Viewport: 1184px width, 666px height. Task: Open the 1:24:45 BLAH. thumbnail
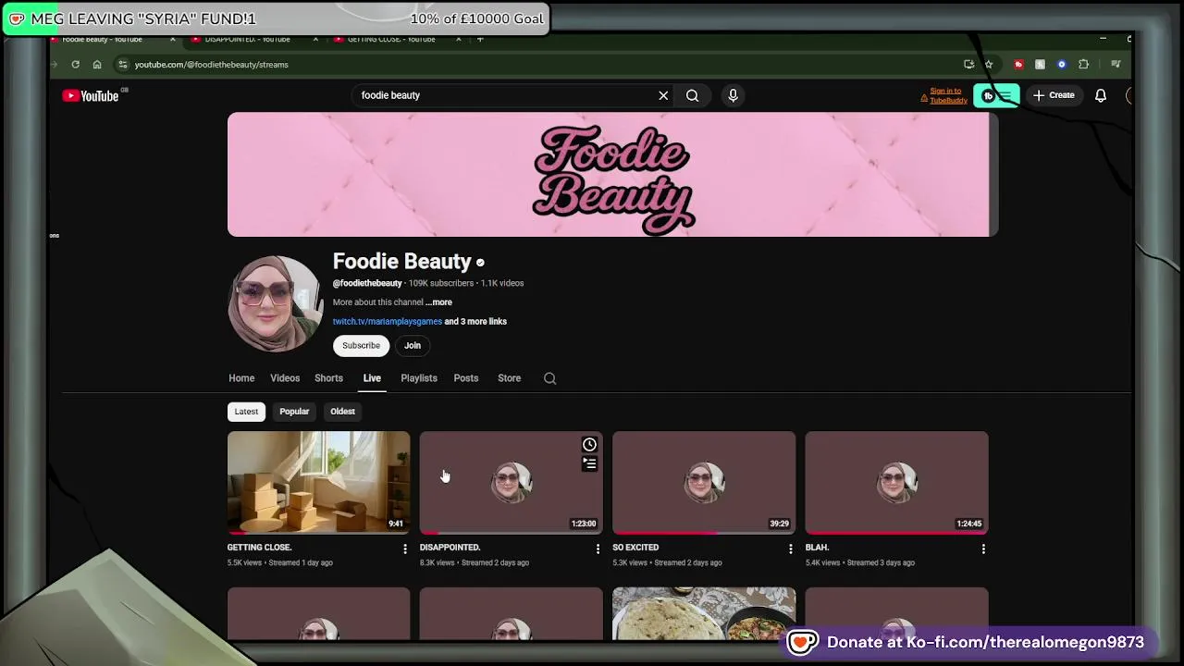tap(896, 483)
